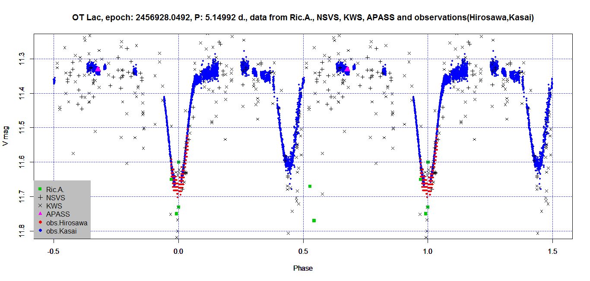Screen dimensions: 590x281
Task: Click the 11.3 tick label on magnitude axis
Action: [x=22, y=59]
